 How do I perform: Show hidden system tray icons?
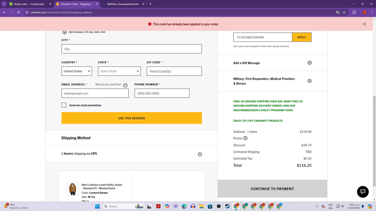coord(317,206)
